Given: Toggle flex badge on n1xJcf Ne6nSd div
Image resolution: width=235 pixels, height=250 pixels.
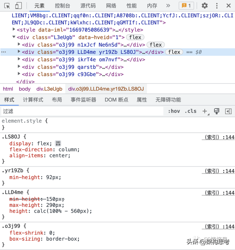Looking at the screenshot, I should pyautogui.click(x=156, y=45).
